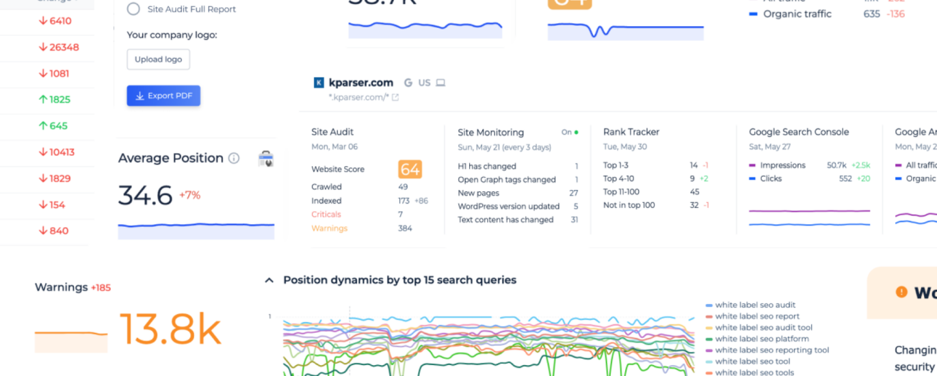Click the red change value 1829
Screen dimensions: 937x376
55,178
